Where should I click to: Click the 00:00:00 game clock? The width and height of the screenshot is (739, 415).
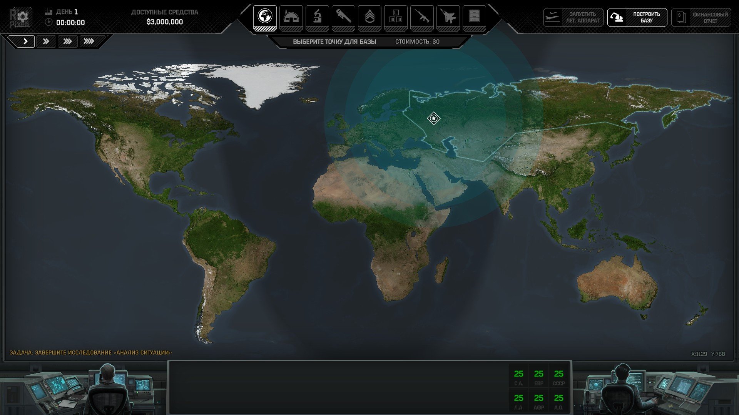click(70, 23)
